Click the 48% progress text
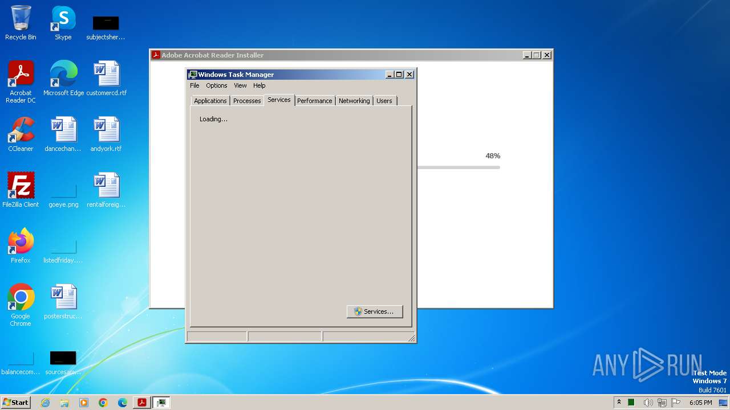730x410 pixels. click(493, 155)
